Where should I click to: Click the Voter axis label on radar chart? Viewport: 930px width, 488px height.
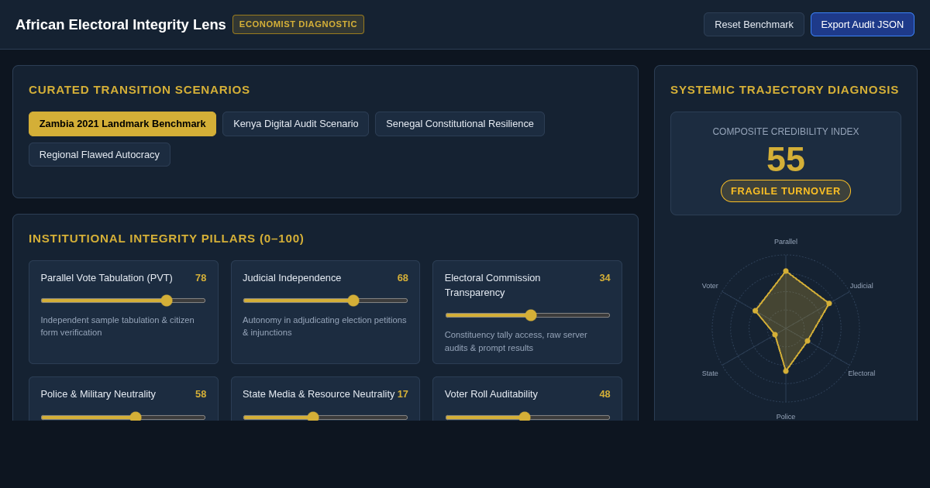tap(710, 286)
